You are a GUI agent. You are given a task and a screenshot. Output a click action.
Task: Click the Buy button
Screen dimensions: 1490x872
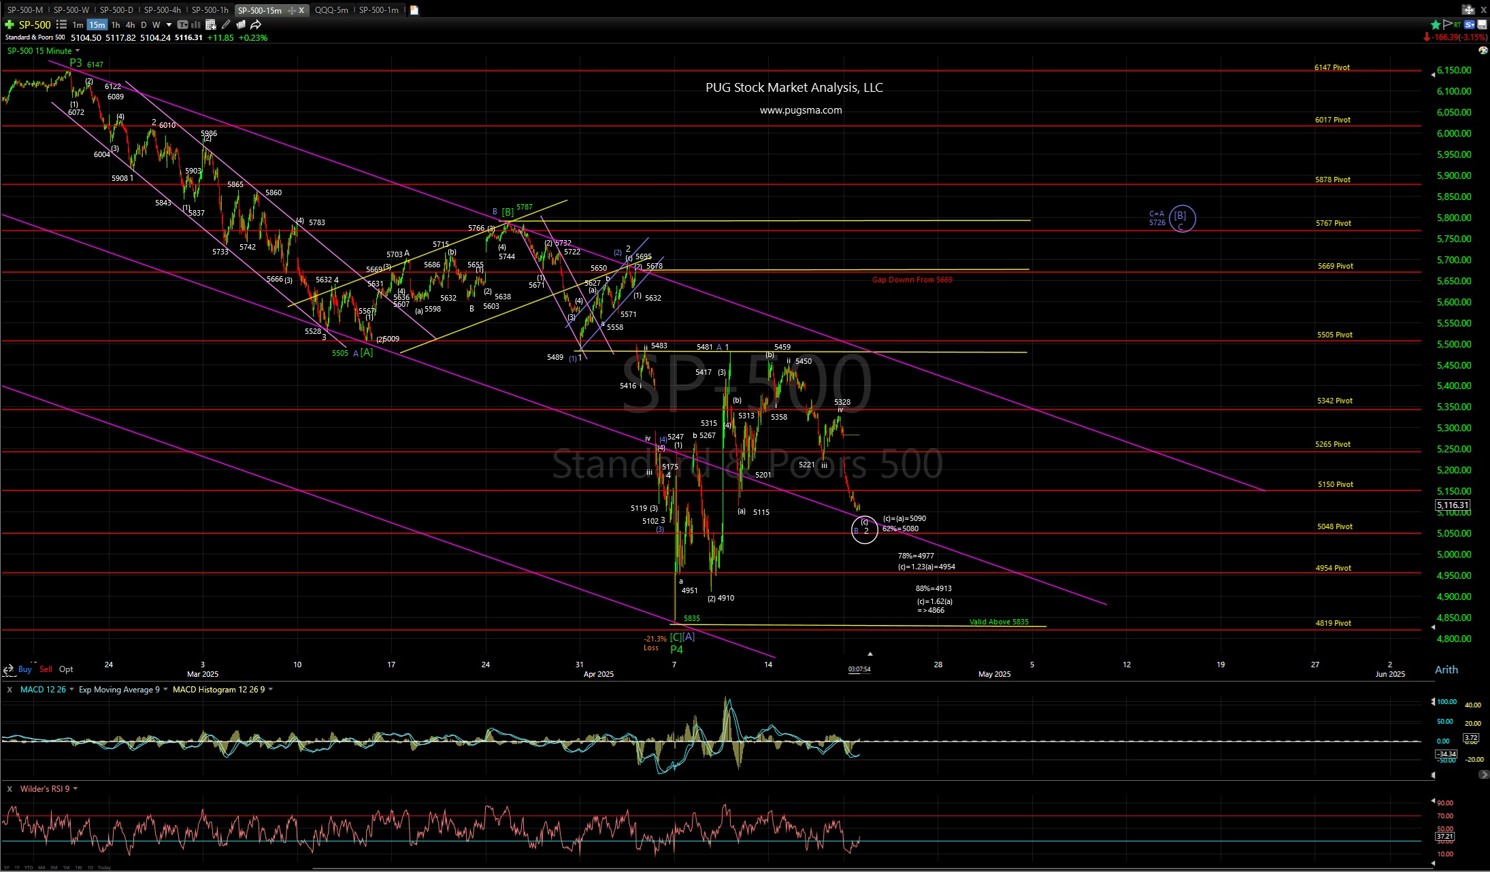(25, 669)
